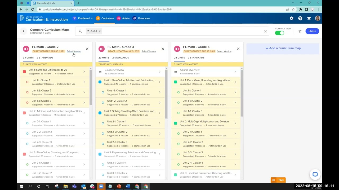The image size is (339, 190).
Task: Click the Share button
Action: pos(312,31)
